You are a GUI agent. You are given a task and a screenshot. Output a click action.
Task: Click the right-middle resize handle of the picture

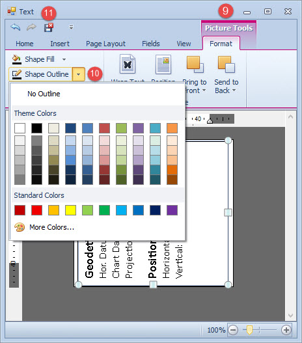[228, 212]
